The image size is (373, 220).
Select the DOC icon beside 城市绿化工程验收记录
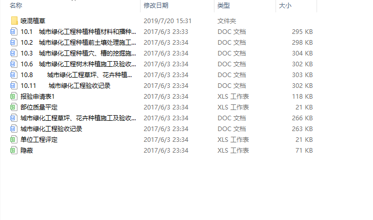pyautogui.click(x=13, y=129)
